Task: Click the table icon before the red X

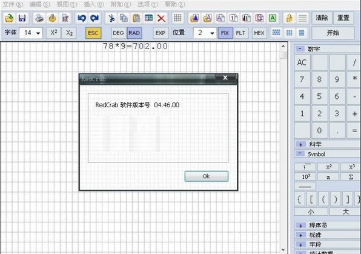Action: pos(149,18)
